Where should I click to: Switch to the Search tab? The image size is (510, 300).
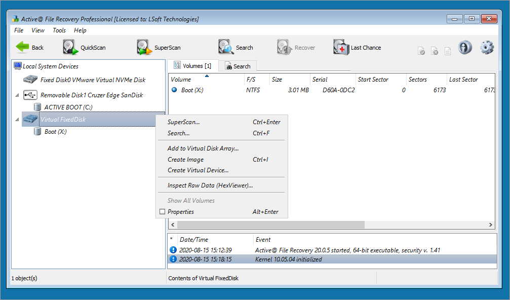(x=238, y=66)
